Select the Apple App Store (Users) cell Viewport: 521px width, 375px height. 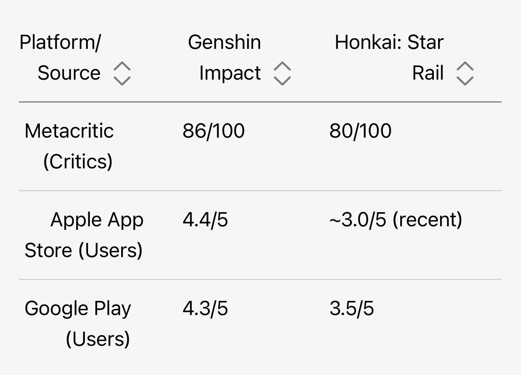[84, 235]
